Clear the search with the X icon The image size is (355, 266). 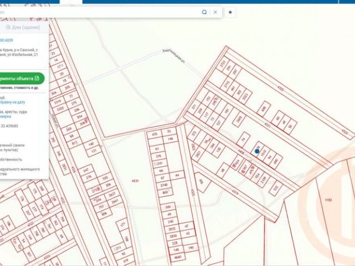215,12
